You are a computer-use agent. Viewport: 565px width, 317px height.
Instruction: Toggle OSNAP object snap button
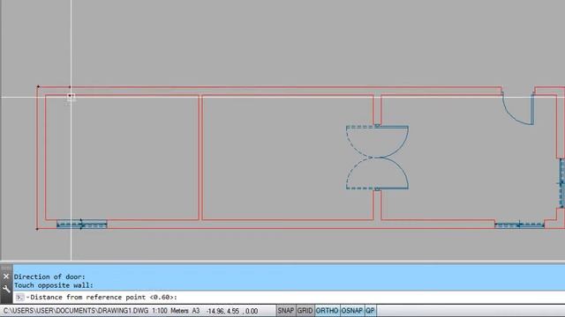[x=352, y=311]
